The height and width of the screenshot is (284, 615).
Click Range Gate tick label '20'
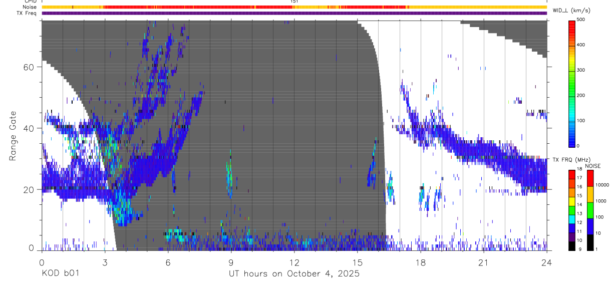click(29, 190)
